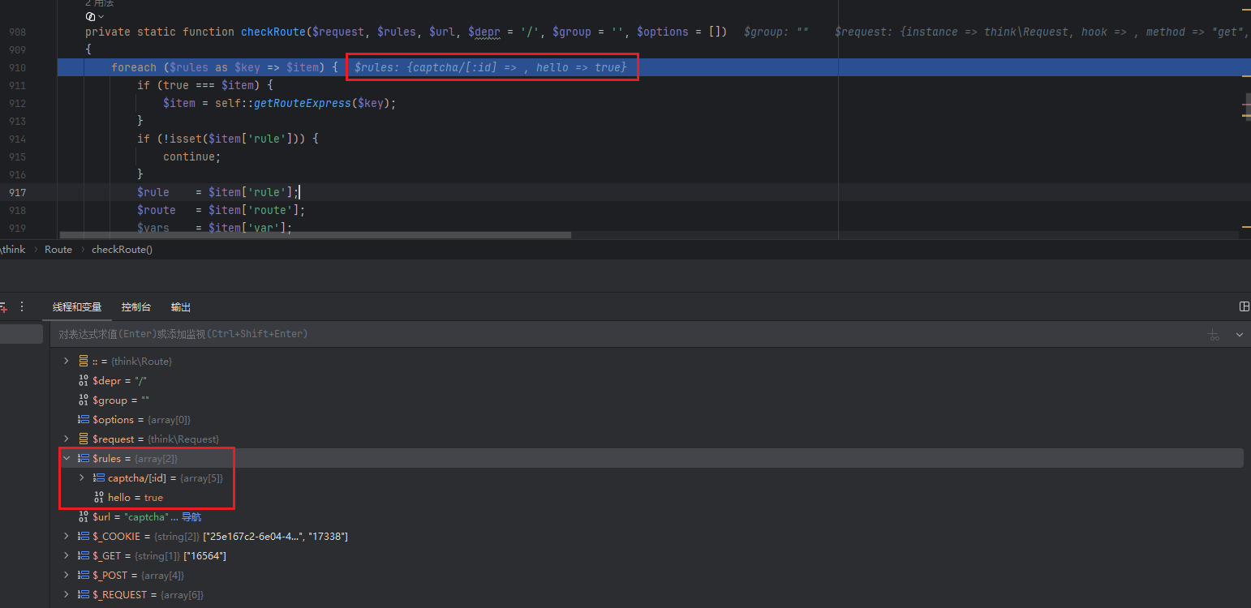This screenshot has height=608, width=1251.
Task: Switch to the 输出 tab
Action: pyautogui.click(x=181, y=307)
